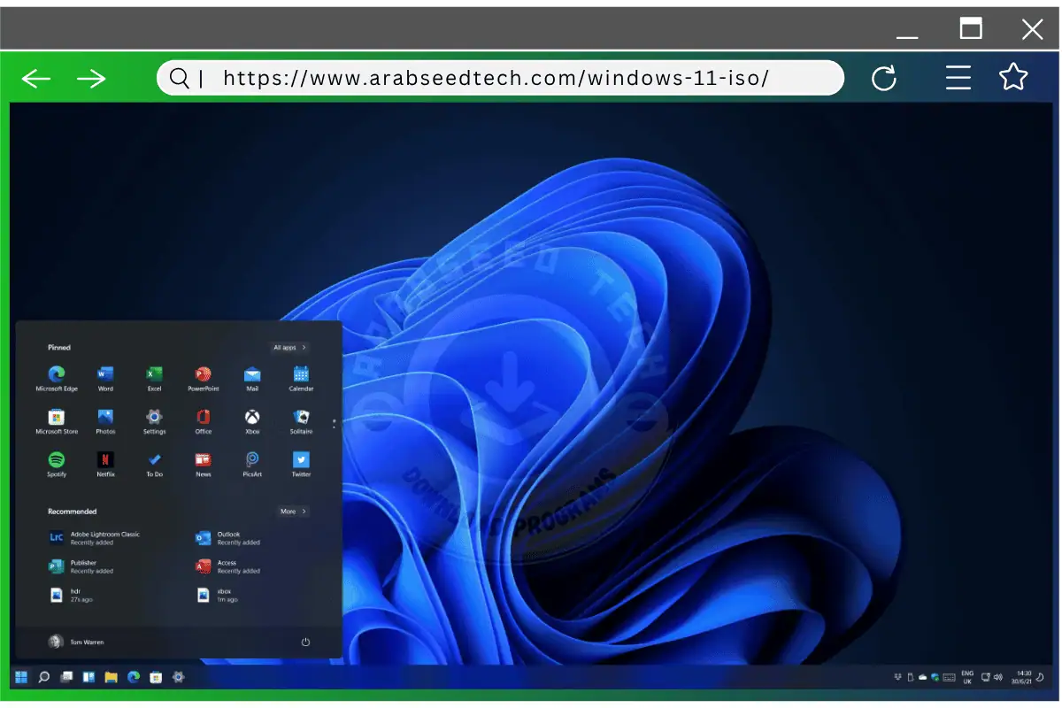The image size is (1062, 708).
Task: Open the Solitaire pinned app
Action: tap(301, 417)
